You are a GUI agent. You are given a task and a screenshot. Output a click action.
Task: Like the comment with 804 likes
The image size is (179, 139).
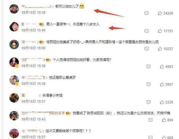click(x=164, y=120)
